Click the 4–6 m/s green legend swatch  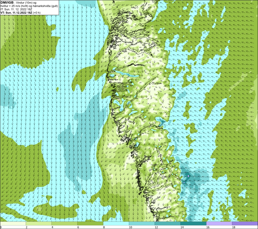[64, 224]
